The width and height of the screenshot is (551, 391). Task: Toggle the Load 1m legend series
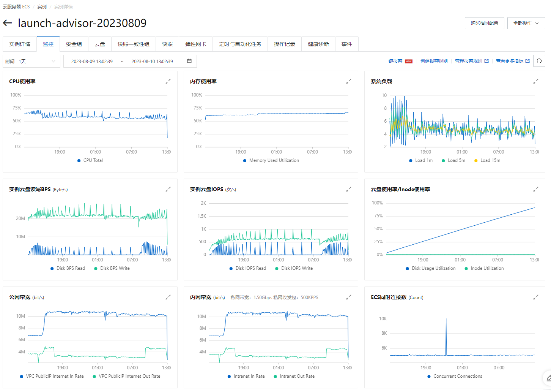point(421,160)
